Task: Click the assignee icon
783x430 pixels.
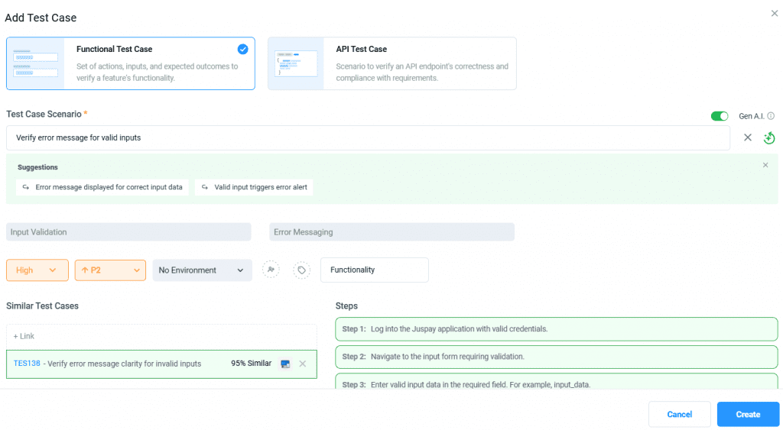Action: pyautogui.click(x=271, y=270)
